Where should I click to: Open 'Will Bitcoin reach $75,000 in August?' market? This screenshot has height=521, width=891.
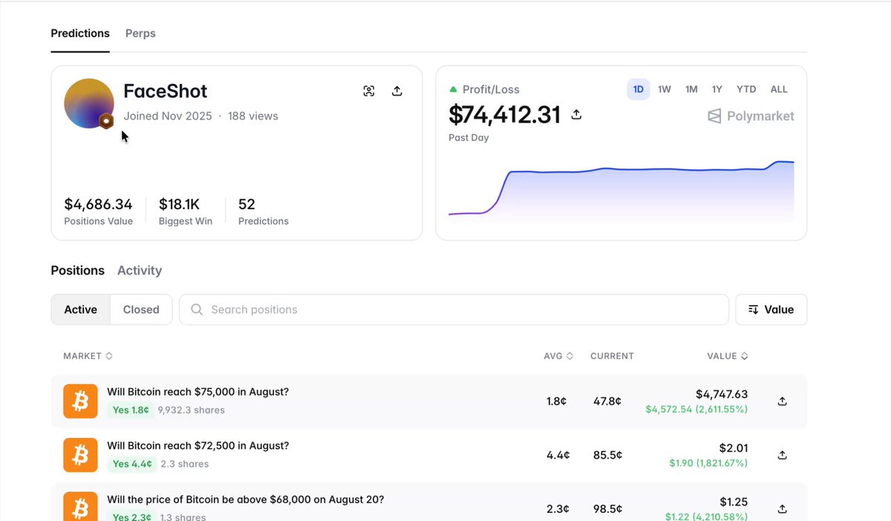point(198,392)
